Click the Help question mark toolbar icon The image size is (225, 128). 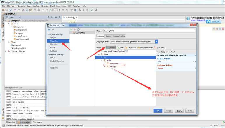pos(91,10)
